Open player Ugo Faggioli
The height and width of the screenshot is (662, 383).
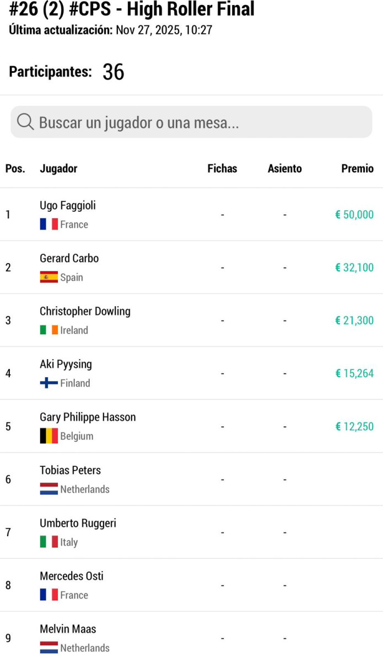click(x=68, y=206)
